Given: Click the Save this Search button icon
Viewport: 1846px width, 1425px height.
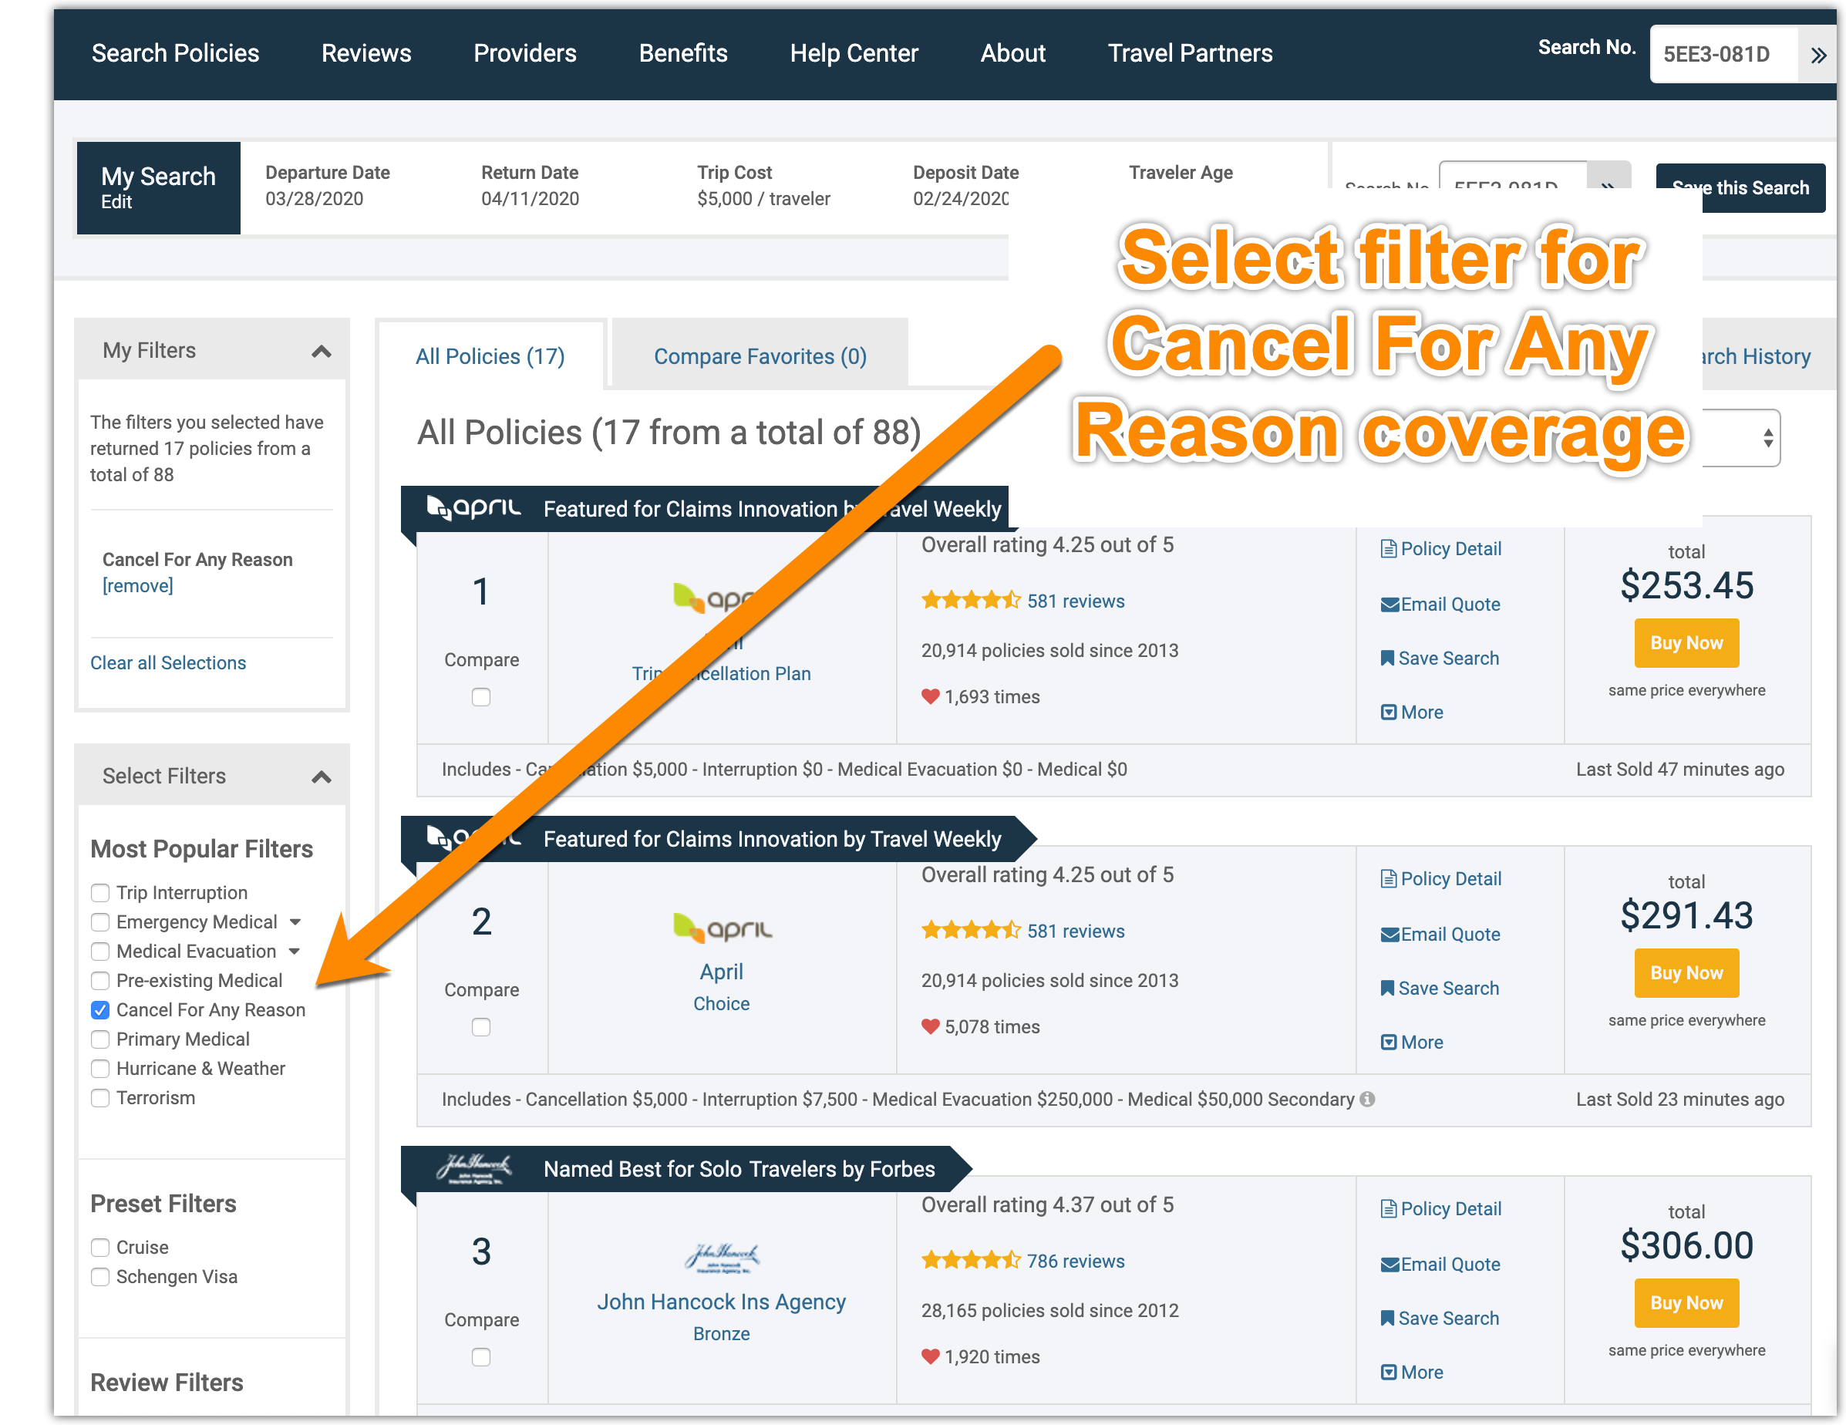Looking at the screenshot, I should click(x=1743, y=187).
